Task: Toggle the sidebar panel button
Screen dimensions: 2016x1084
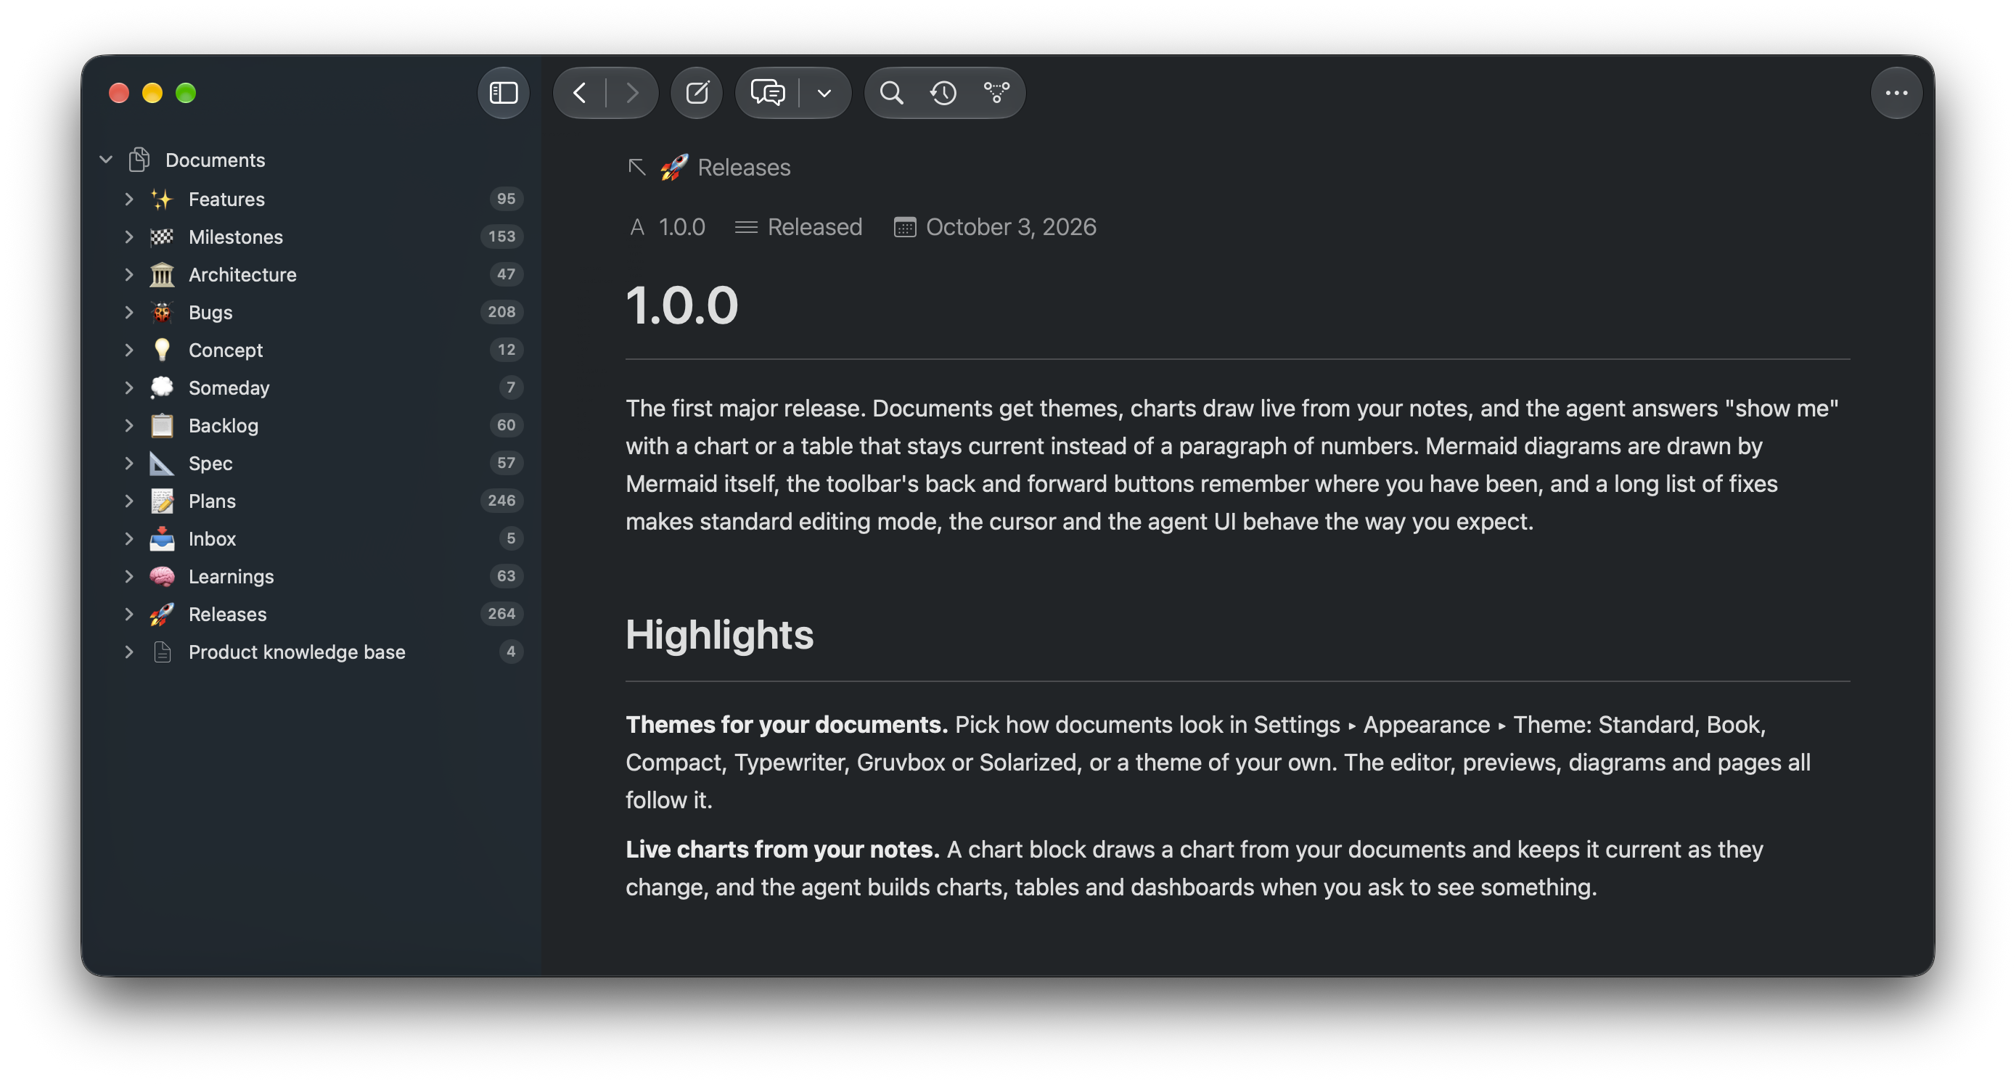Action: pyautogui.click(x=503, y=93)
